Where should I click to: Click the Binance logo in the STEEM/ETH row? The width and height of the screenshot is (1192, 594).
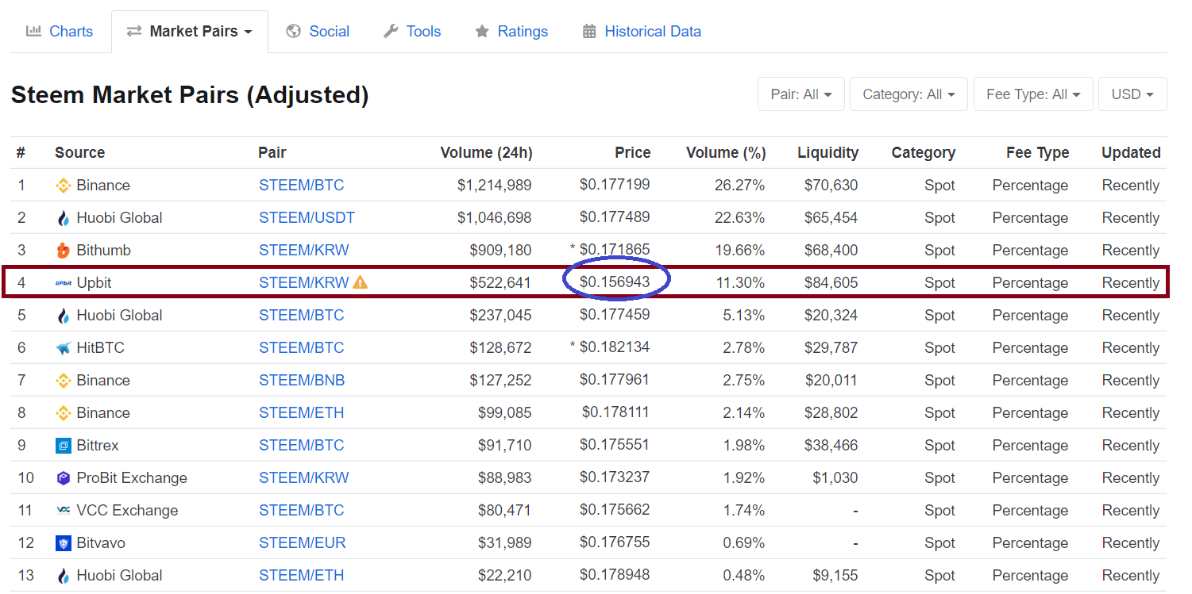click(x=64, y=413)
